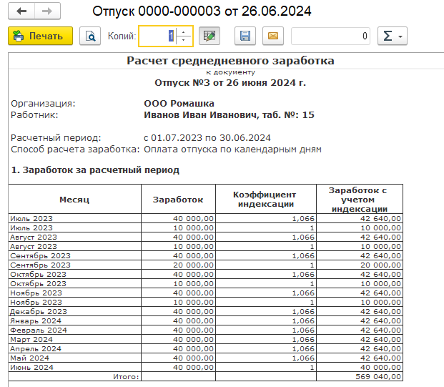Viewport: 444px width, 387px height.
Task: Go forward with the right arrow
Action: click(47, 11)
